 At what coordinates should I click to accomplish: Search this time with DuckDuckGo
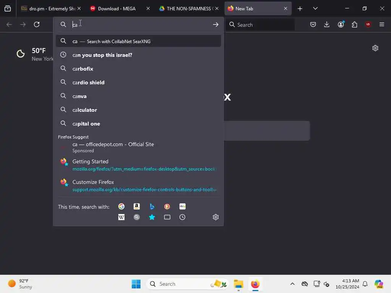tap(167, 206)
